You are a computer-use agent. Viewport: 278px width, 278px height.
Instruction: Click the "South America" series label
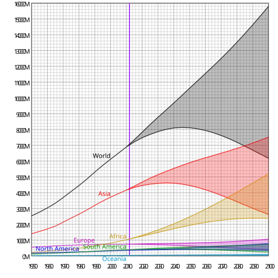pos(105,246)
